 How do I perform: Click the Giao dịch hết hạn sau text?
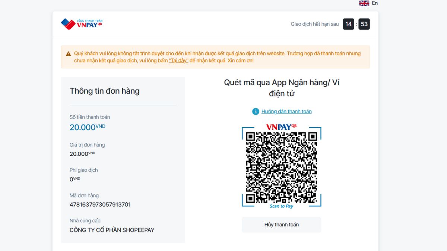point(315,24)
